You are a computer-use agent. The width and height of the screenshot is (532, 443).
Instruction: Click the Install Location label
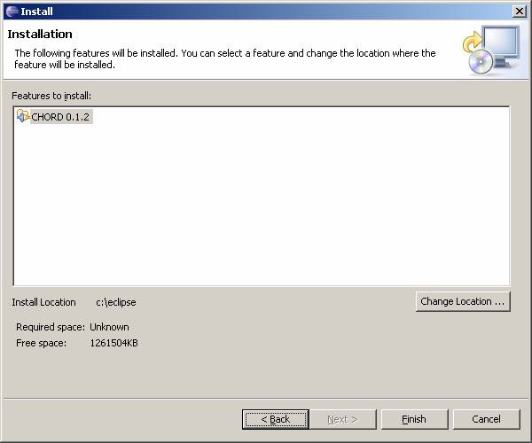(x=44, y=302)
